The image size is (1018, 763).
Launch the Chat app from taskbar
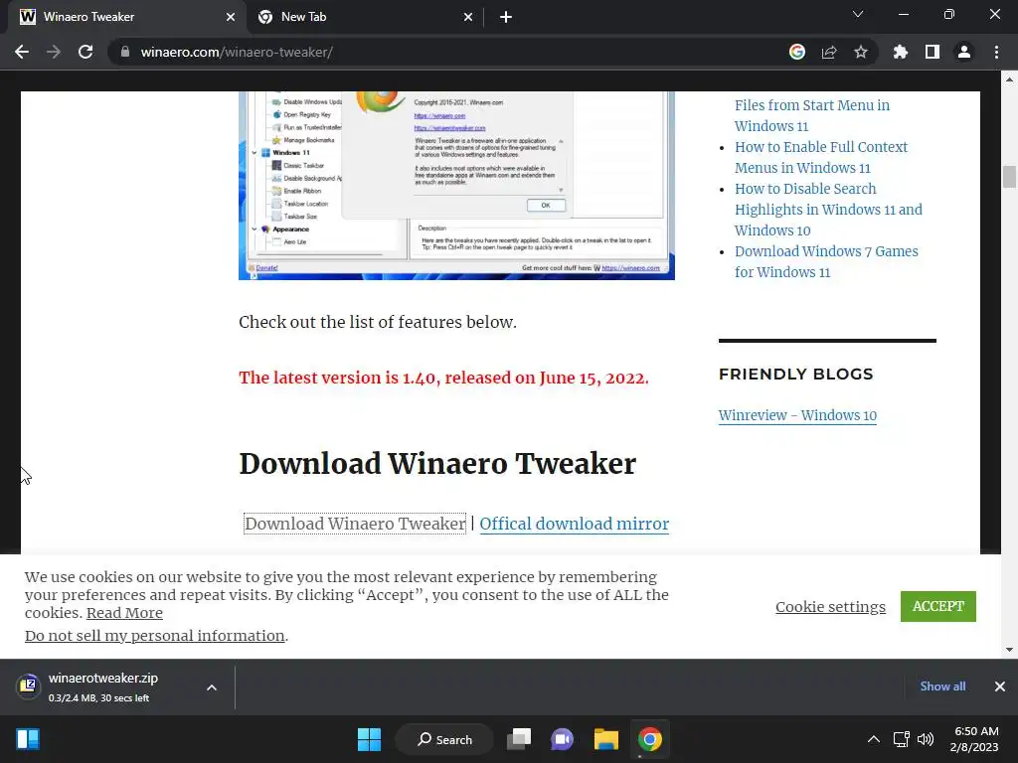(563, 739)
